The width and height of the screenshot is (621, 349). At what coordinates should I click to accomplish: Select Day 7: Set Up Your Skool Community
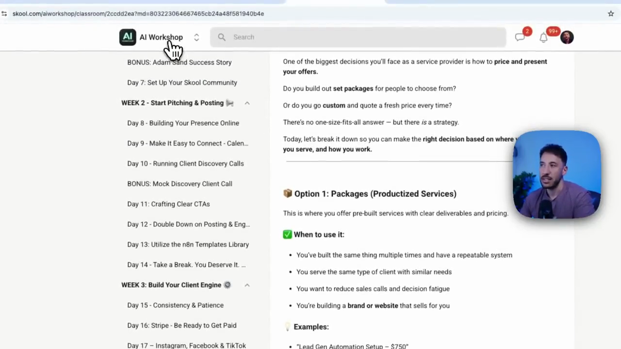(x=182, y=82)
